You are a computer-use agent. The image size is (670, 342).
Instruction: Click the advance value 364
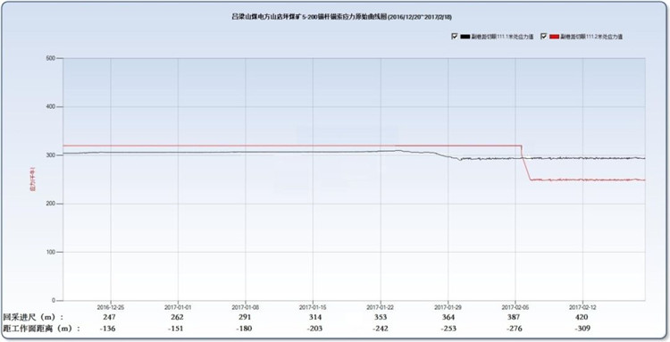tap(448, 317)
